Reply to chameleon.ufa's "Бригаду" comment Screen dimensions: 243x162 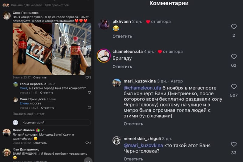pyautogui.click(x=122, y=67)
